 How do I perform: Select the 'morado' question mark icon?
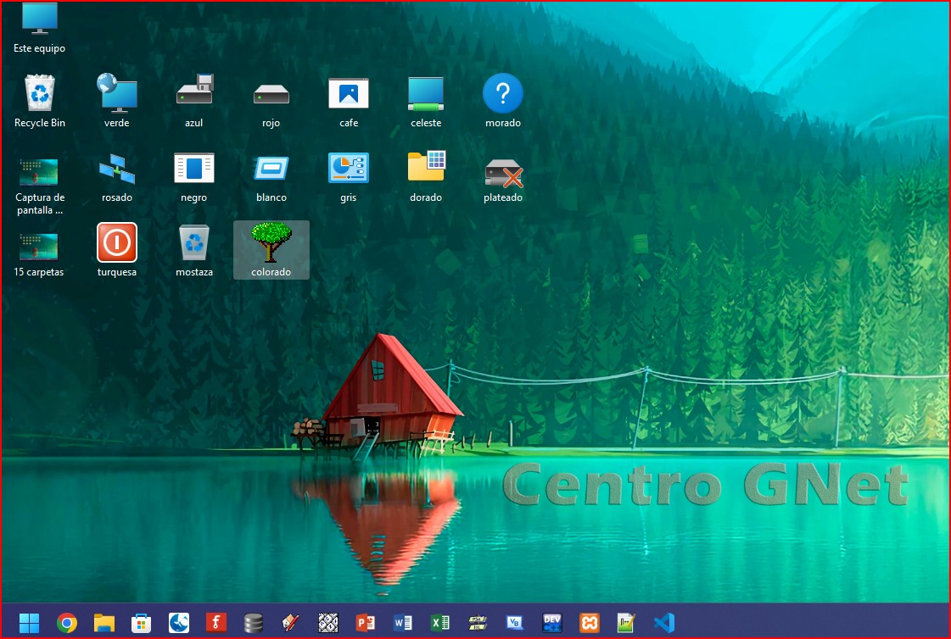[503, 93]
